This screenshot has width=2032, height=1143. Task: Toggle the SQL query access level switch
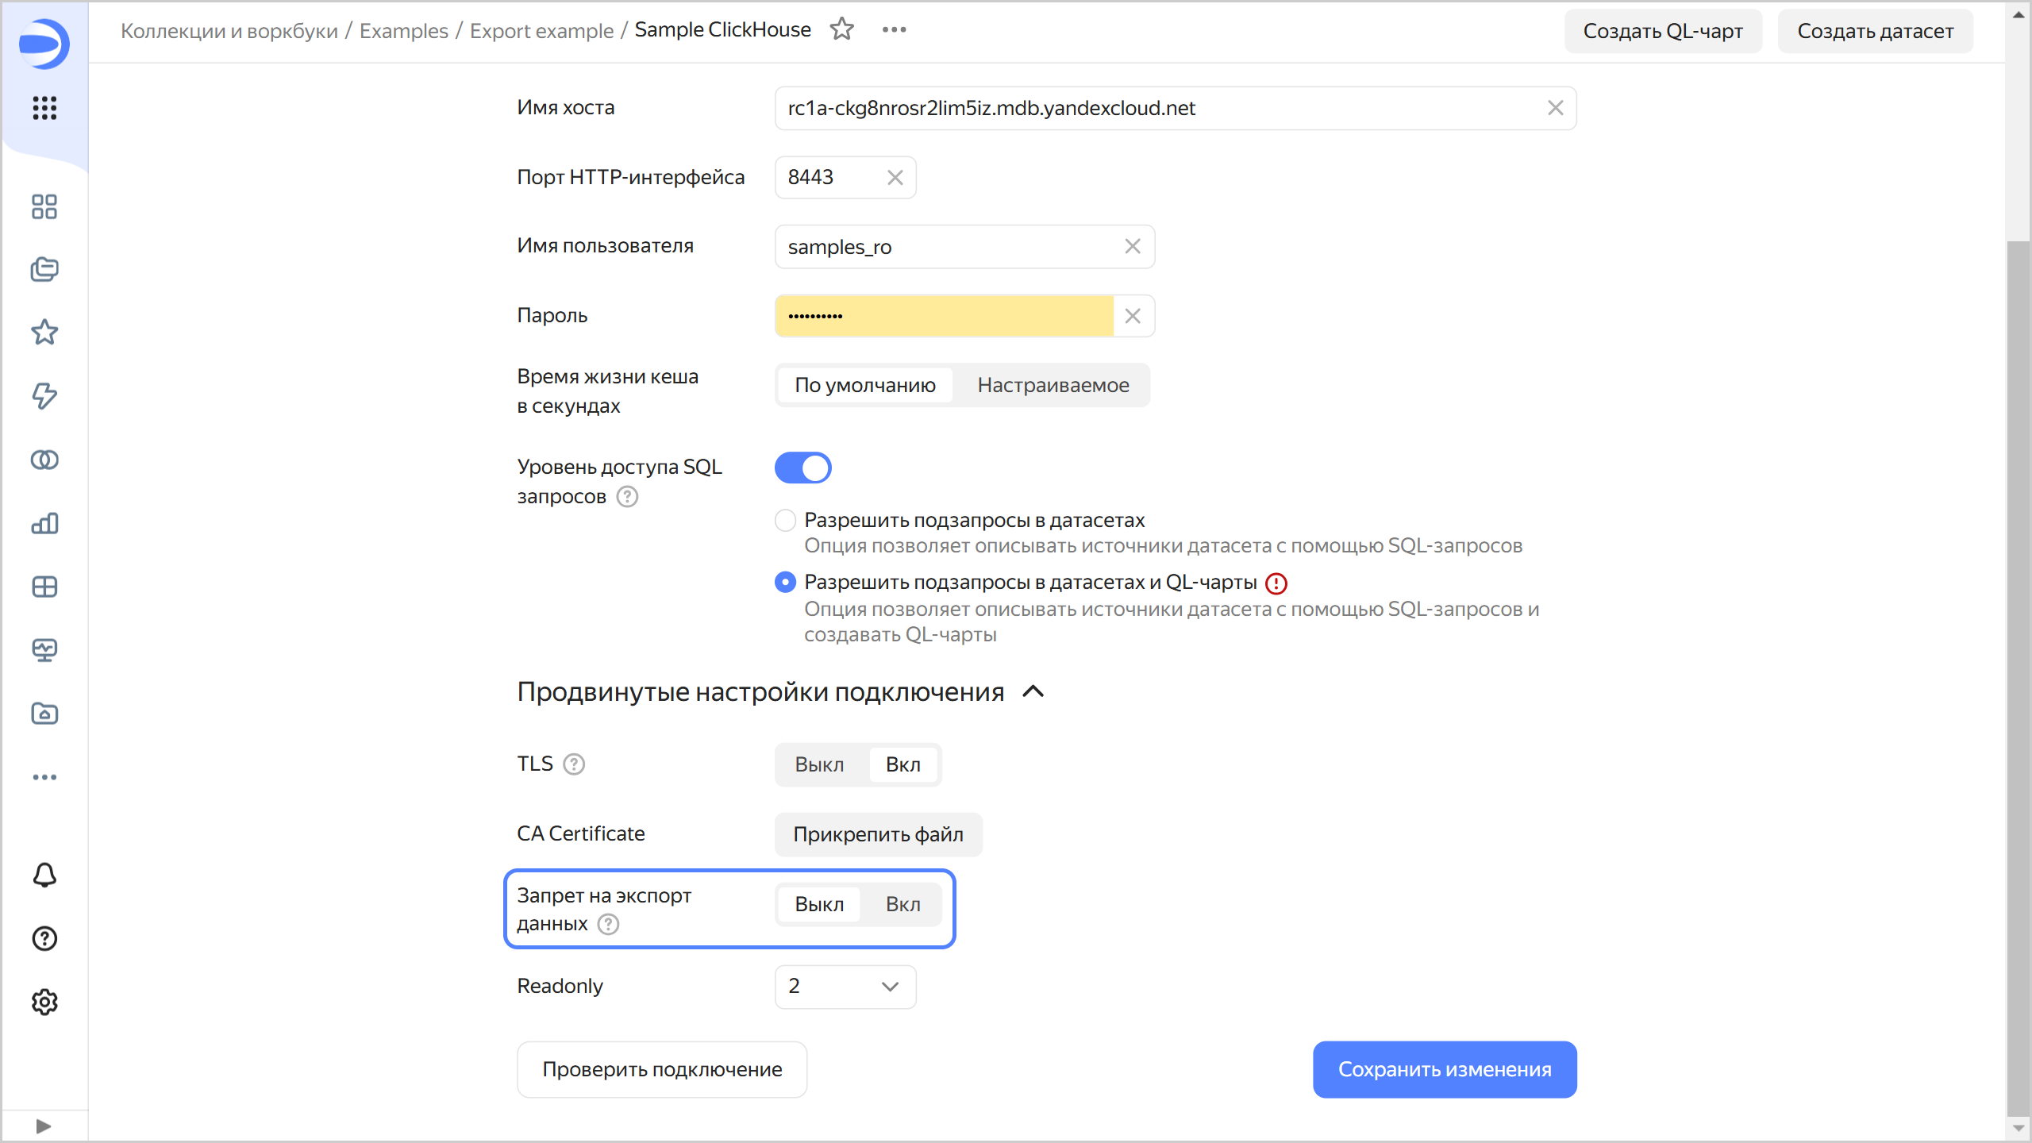tap(802, 468)
